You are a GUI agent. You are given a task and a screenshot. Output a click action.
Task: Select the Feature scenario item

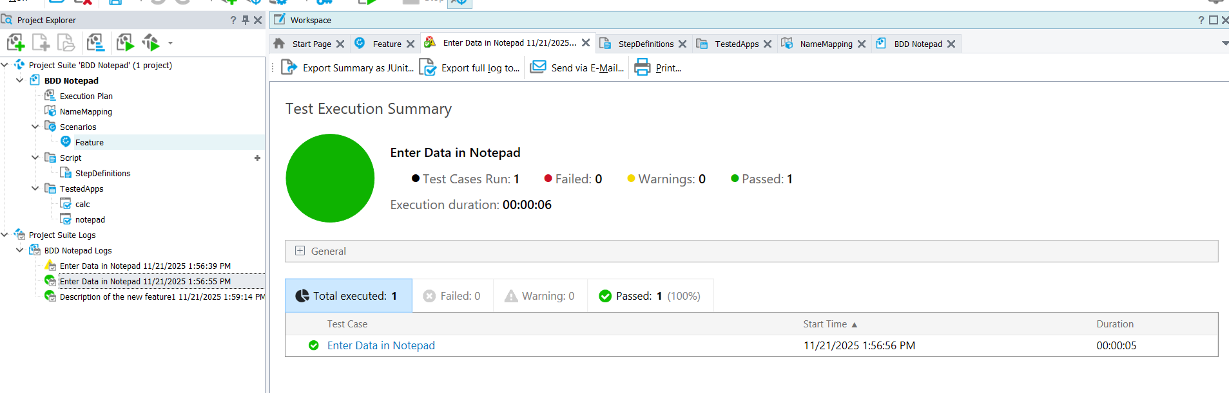pyautogui.click(x=89, y=142)
